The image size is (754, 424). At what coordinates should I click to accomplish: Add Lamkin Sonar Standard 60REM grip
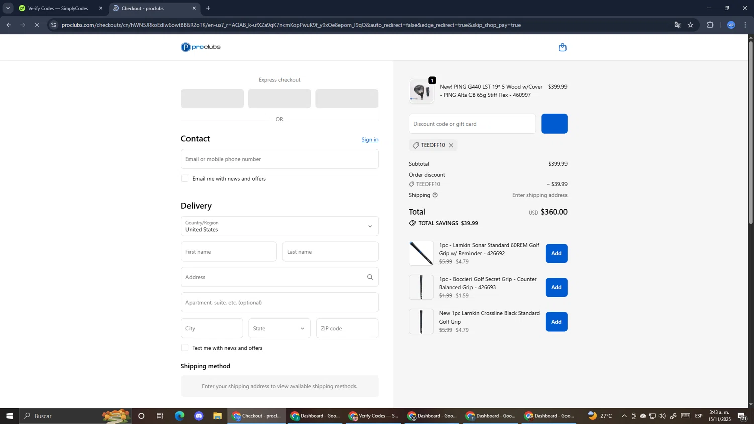click(x=556, y=254)
